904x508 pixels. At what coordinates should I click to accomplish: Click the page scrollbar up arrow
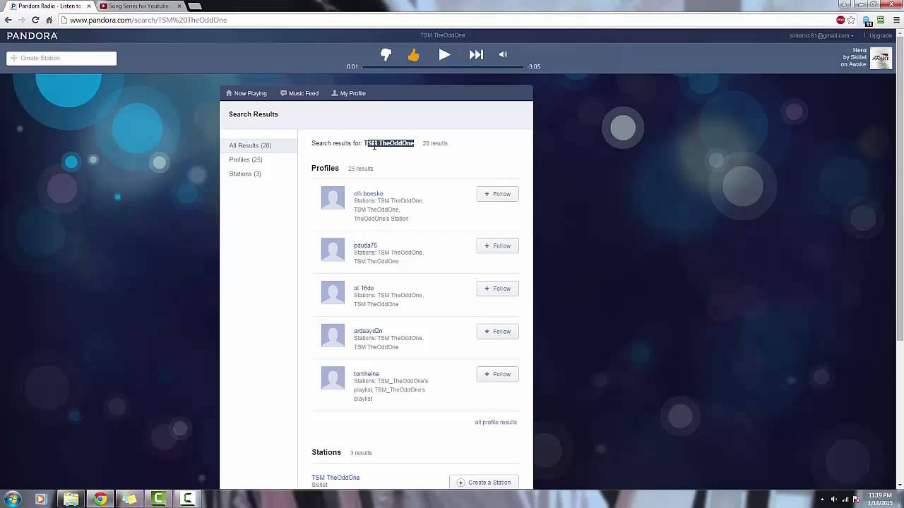[900, 34]
